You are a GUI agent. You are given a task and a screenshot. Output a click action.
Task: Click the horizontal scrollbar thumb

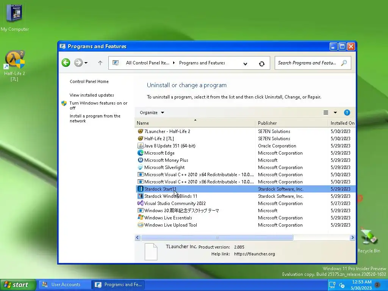point(217,238)
